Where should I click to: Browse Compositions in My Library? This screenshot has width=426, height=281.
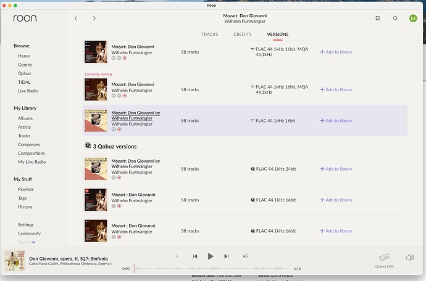pos(31,153)
